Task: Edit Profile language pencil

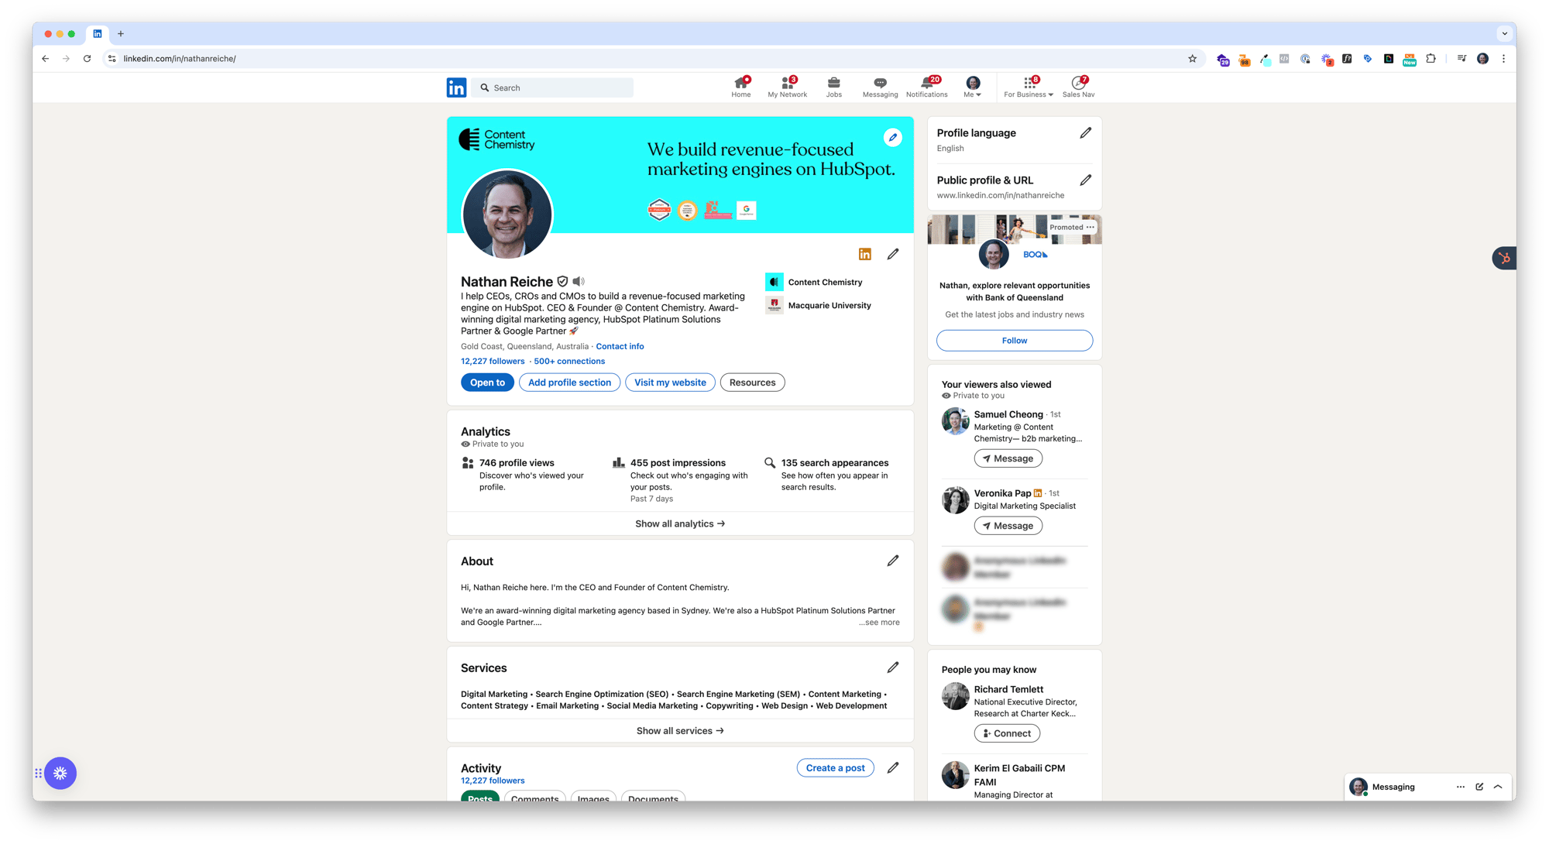Action: [1085, 133]
